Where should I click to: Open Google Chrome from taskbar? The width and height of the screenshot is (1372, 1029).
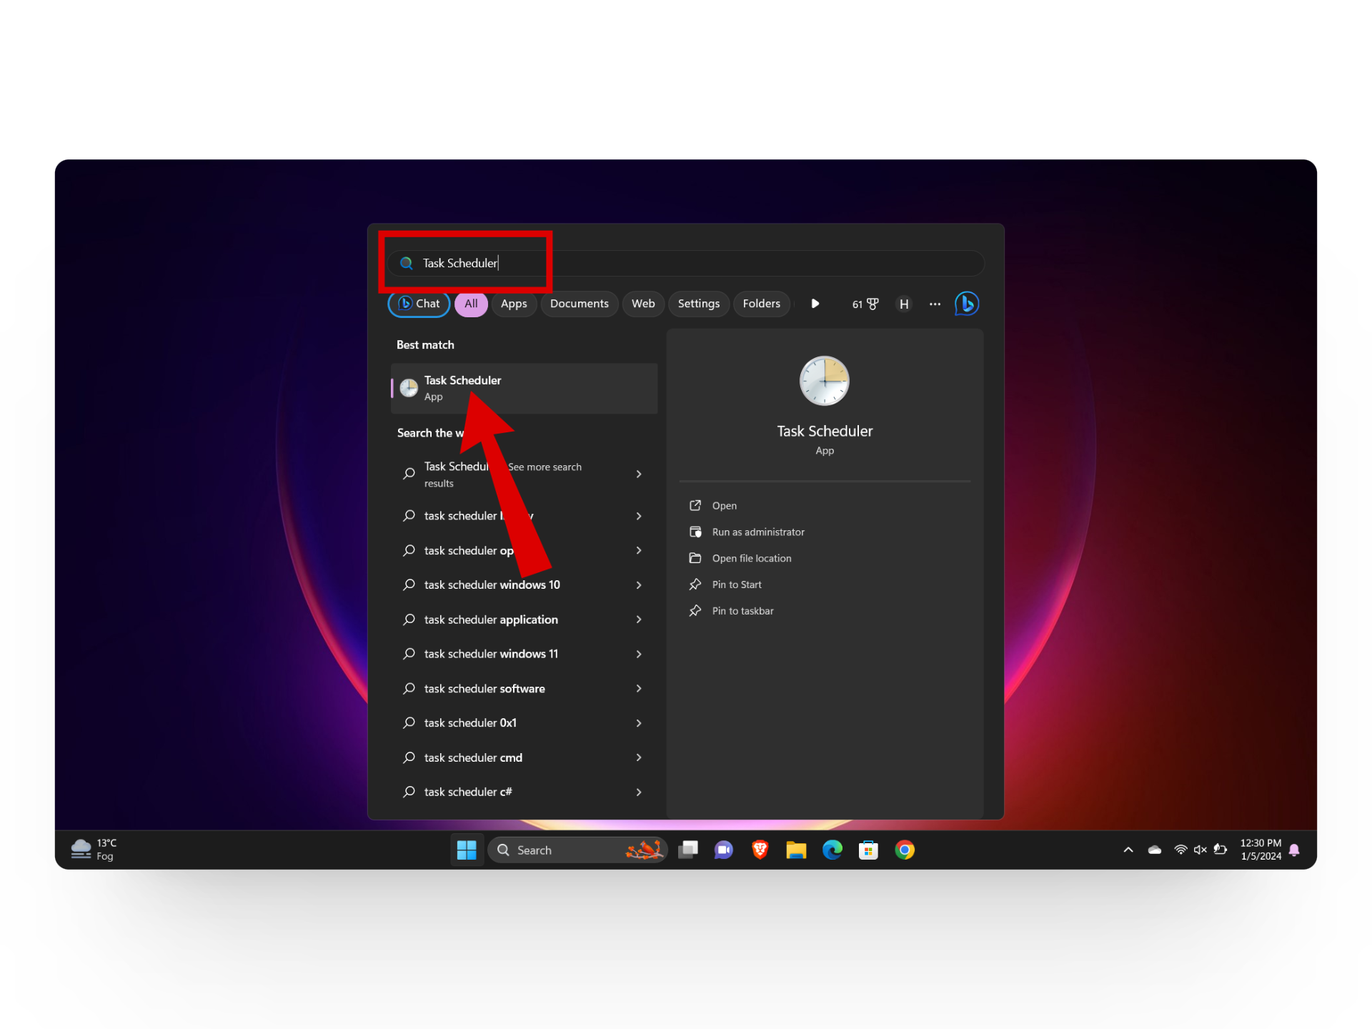coord(905,850)
